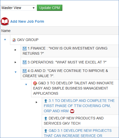
Task: Click the knight icon beside G&D 3.1 DEVELOPE NEW PROJECTS
Action: tap(46, 131)
